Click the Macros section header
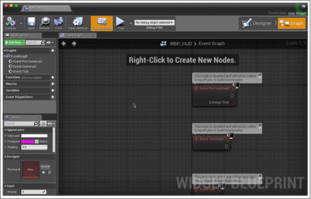 click(x=30, y=84)
